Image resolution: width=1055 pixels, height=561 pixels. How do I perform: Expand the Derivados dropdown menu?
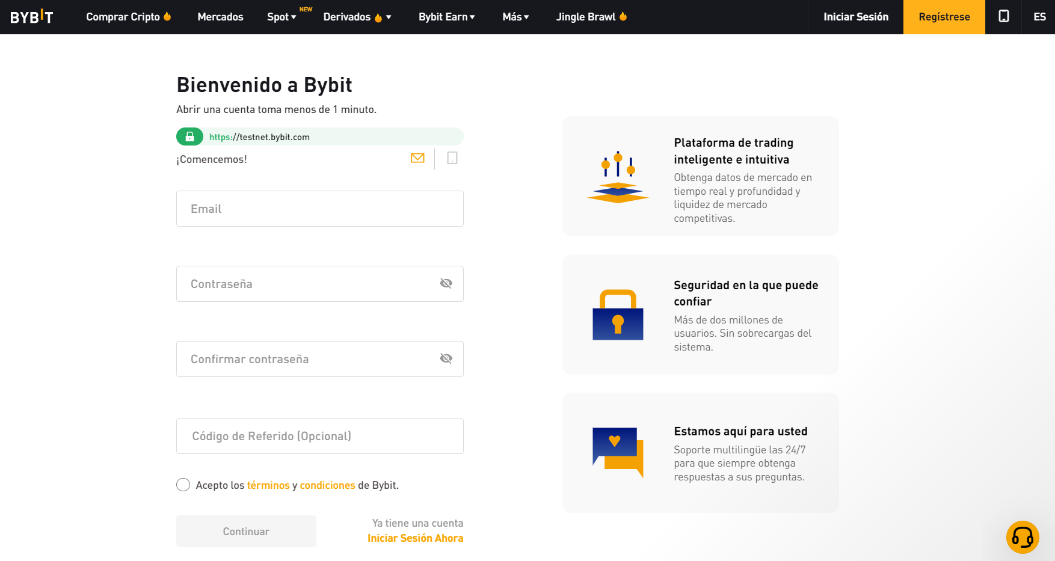coord(357,17)
